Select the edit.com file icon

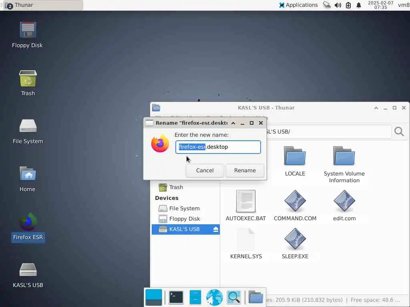(x=344, y=201)
